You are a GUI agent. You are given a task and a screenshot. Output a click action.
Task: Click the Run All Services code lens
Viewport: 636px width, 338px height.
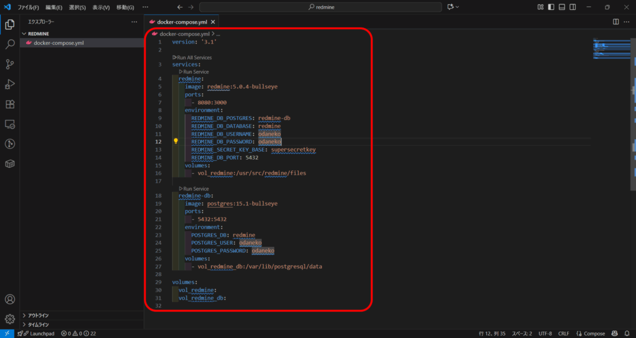coord(194,57)
